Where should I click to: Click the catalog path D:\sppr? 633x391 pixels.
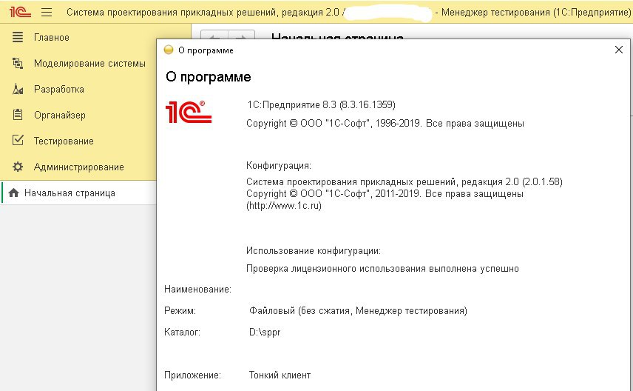tap(265, 332)
